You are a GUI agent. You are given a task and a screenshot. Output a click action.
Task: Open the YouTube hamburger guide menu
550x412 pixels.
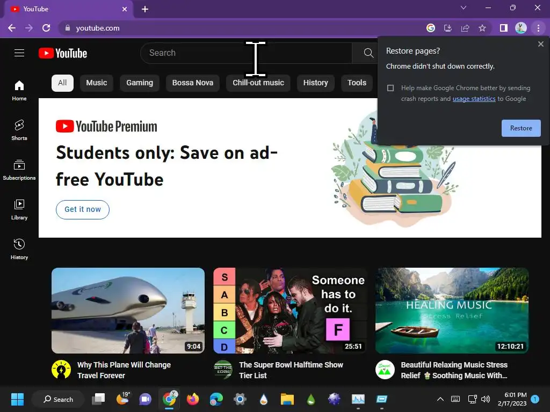point(19,53)
